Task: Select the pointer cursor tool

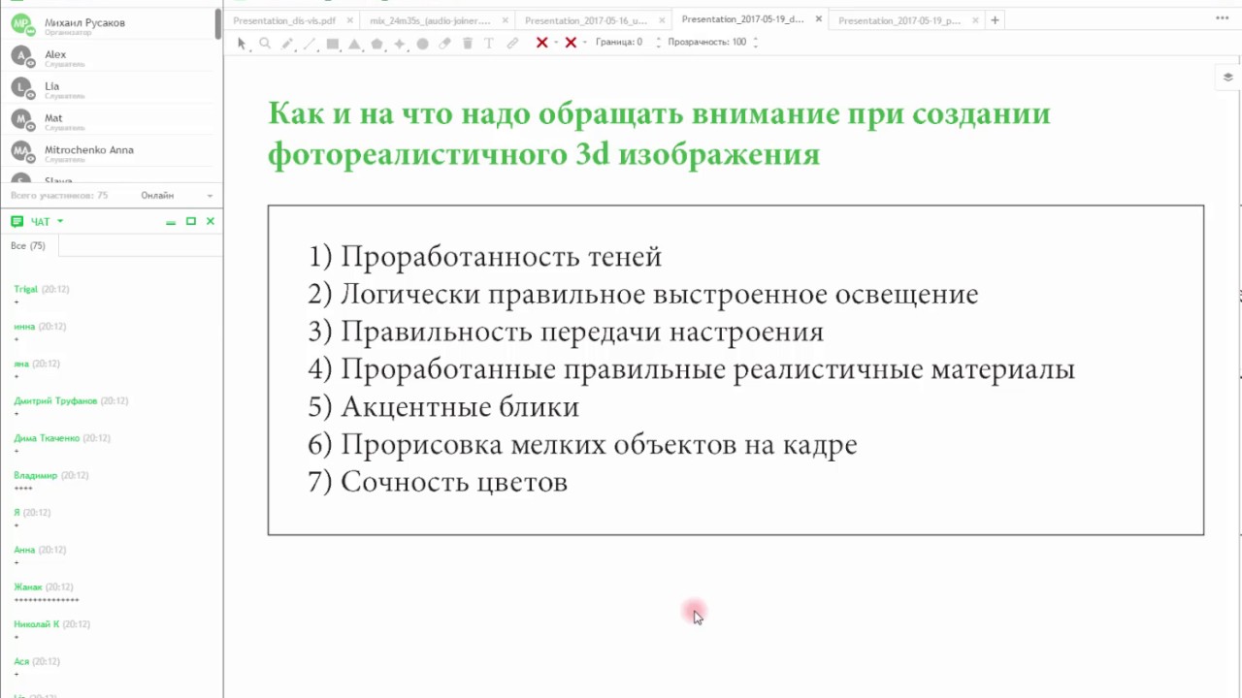Action: [x=243, y=43]
